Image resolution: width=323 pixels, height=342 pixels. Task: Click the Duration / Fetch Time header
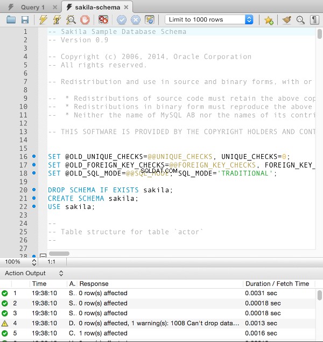pyautogui.click(x=277, y=284)
